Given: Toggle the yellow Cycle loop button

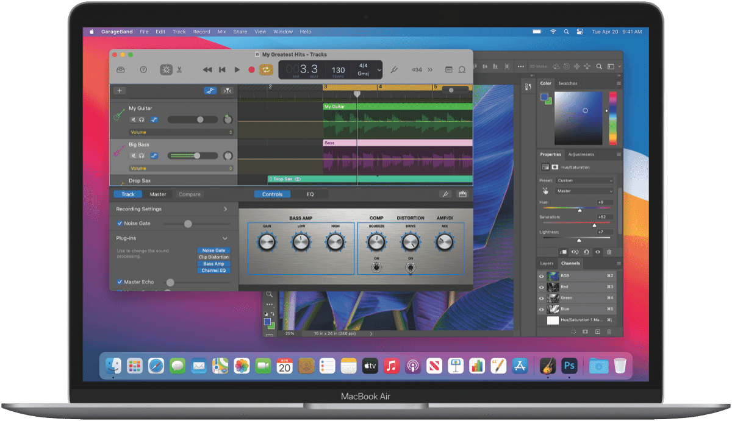Looking at the screenshot, I should tap(266, 70).
